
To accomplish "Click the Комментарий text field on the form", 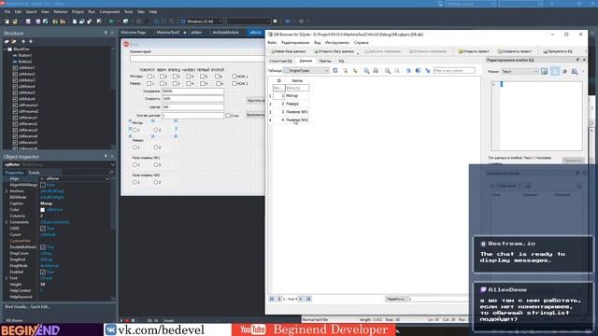I will tap(197, 59).
